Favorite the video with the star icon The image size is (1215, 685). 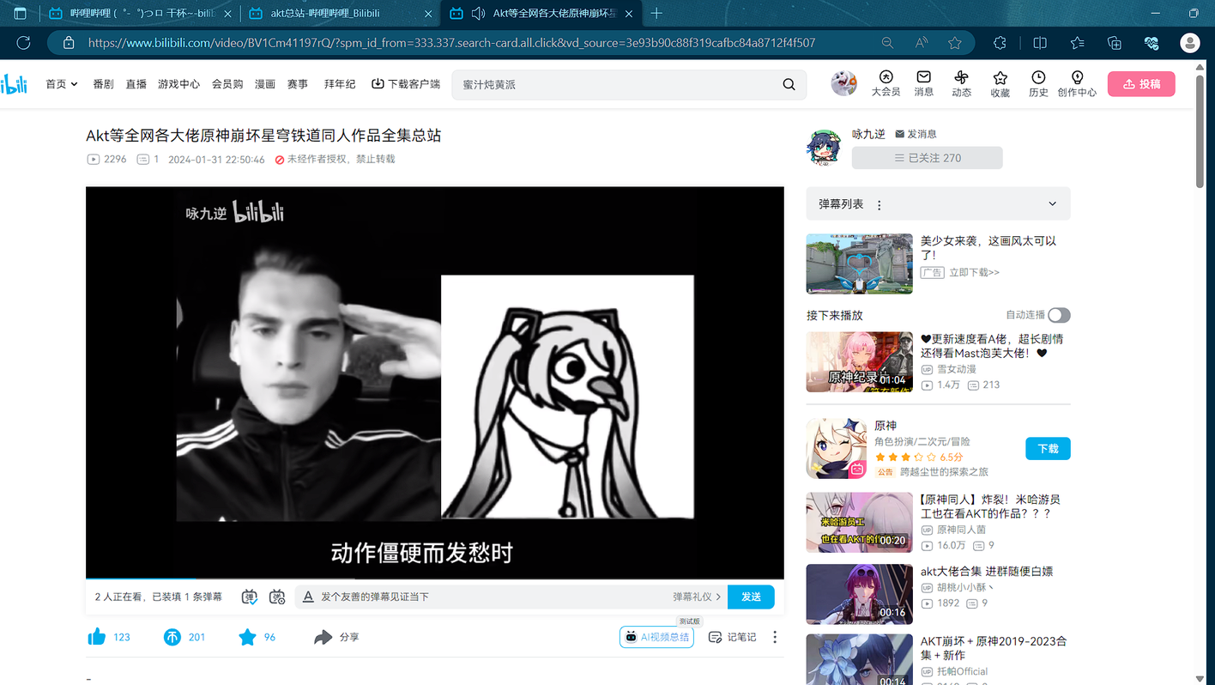pos(247,637)
